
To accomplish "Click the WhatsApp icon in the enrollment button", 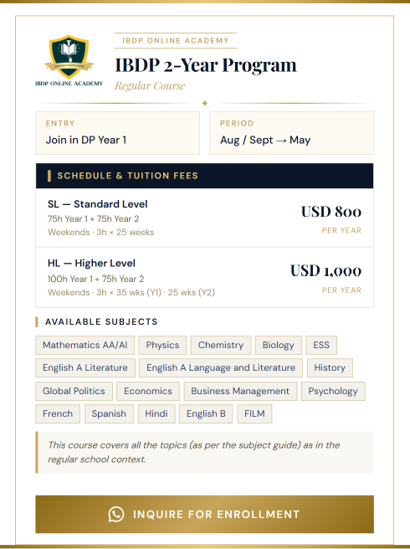I will (x=116, y=515).
